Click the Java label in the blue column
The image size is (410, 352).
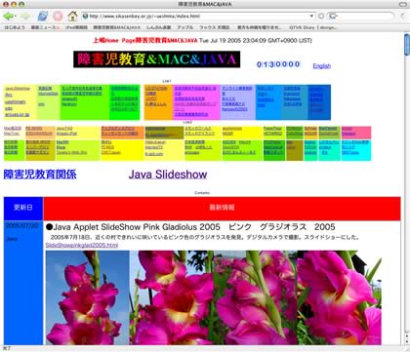point(12,239)
